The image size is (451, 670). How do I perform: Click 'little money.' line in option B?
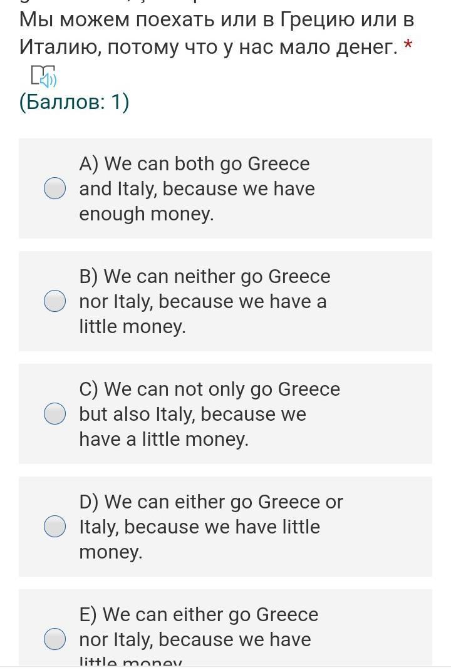pyautogui.click(x=132, y=326)
